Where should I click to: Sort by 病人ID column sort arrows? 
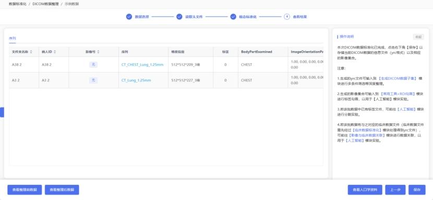55,52
